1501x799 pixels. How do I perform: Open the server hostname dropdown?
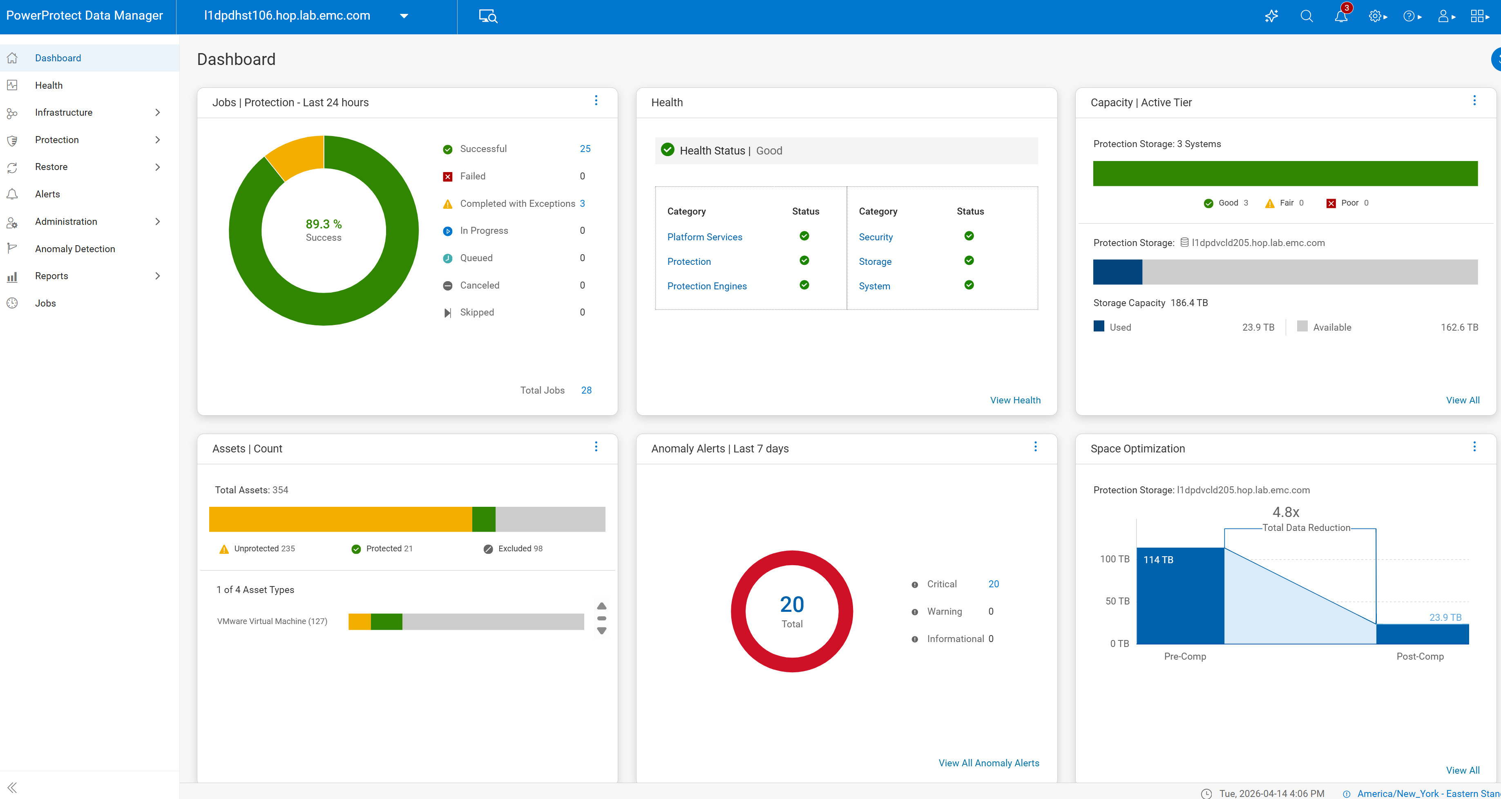[x=404, y=16]
